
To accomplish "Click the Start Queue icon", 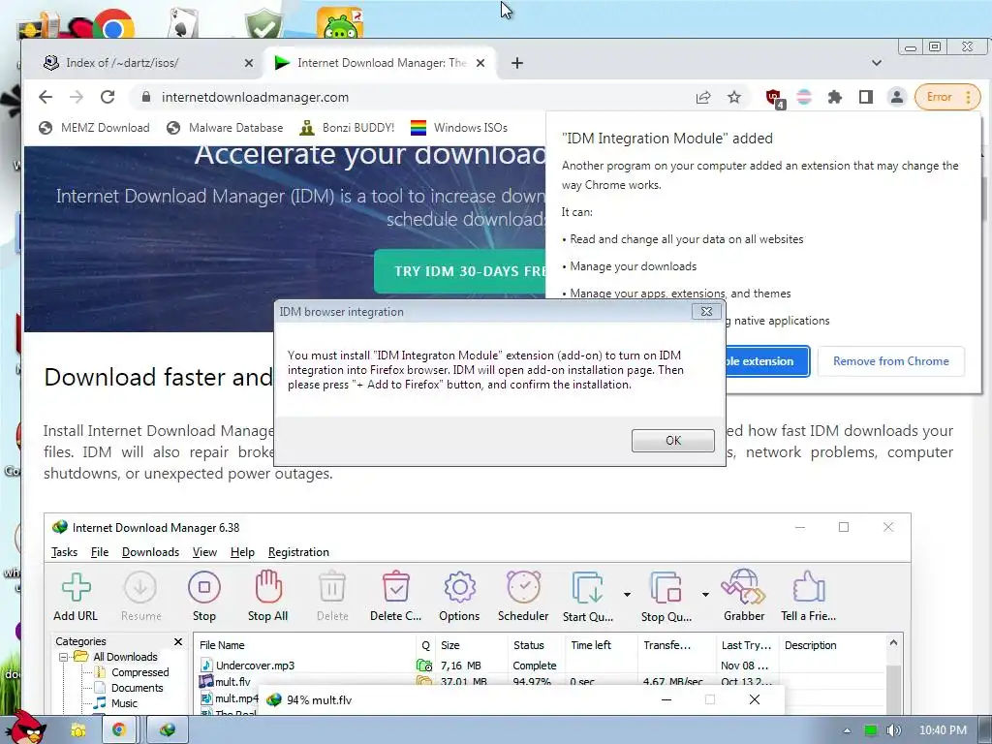I will [588, 588].
